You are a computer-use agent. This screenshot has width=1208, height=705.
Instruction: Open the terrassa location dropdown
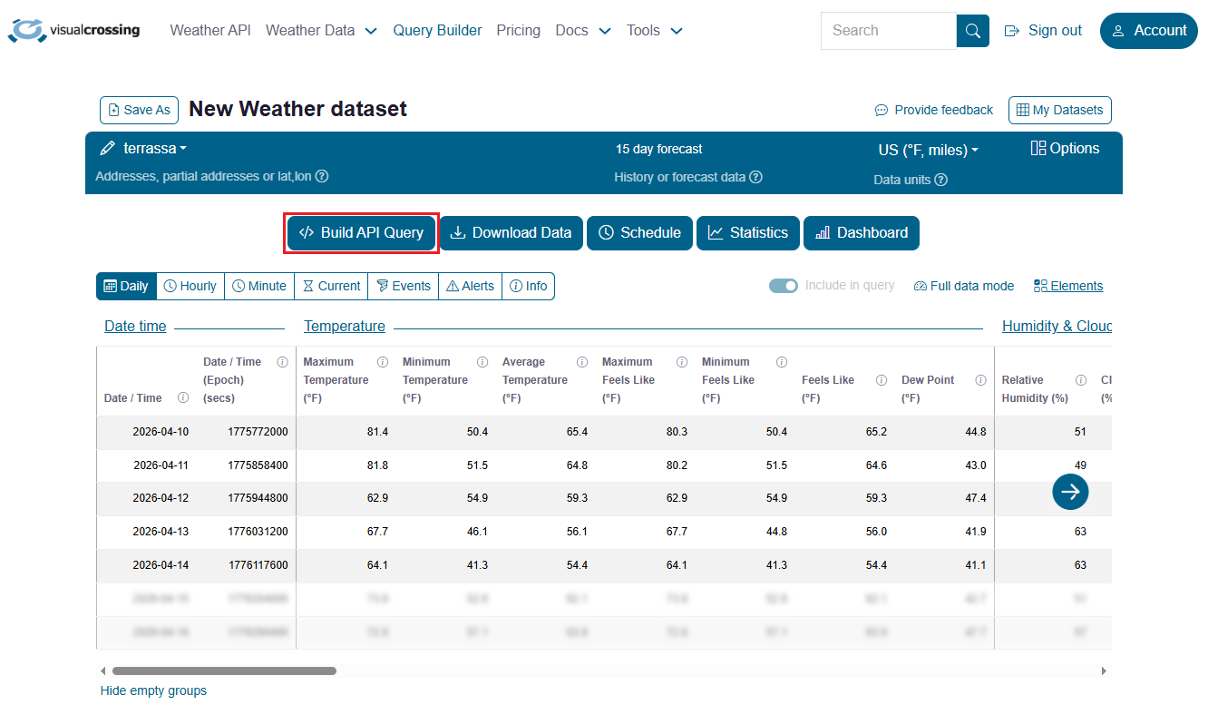pyautogui.click(x=155, y=148)
